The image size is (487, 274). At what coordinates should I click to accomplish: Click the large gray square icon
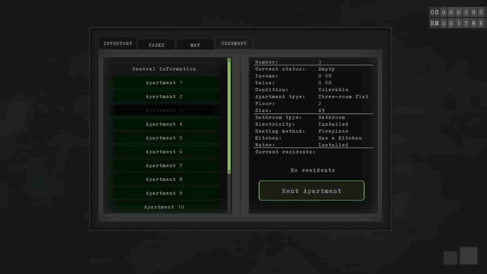468,256
